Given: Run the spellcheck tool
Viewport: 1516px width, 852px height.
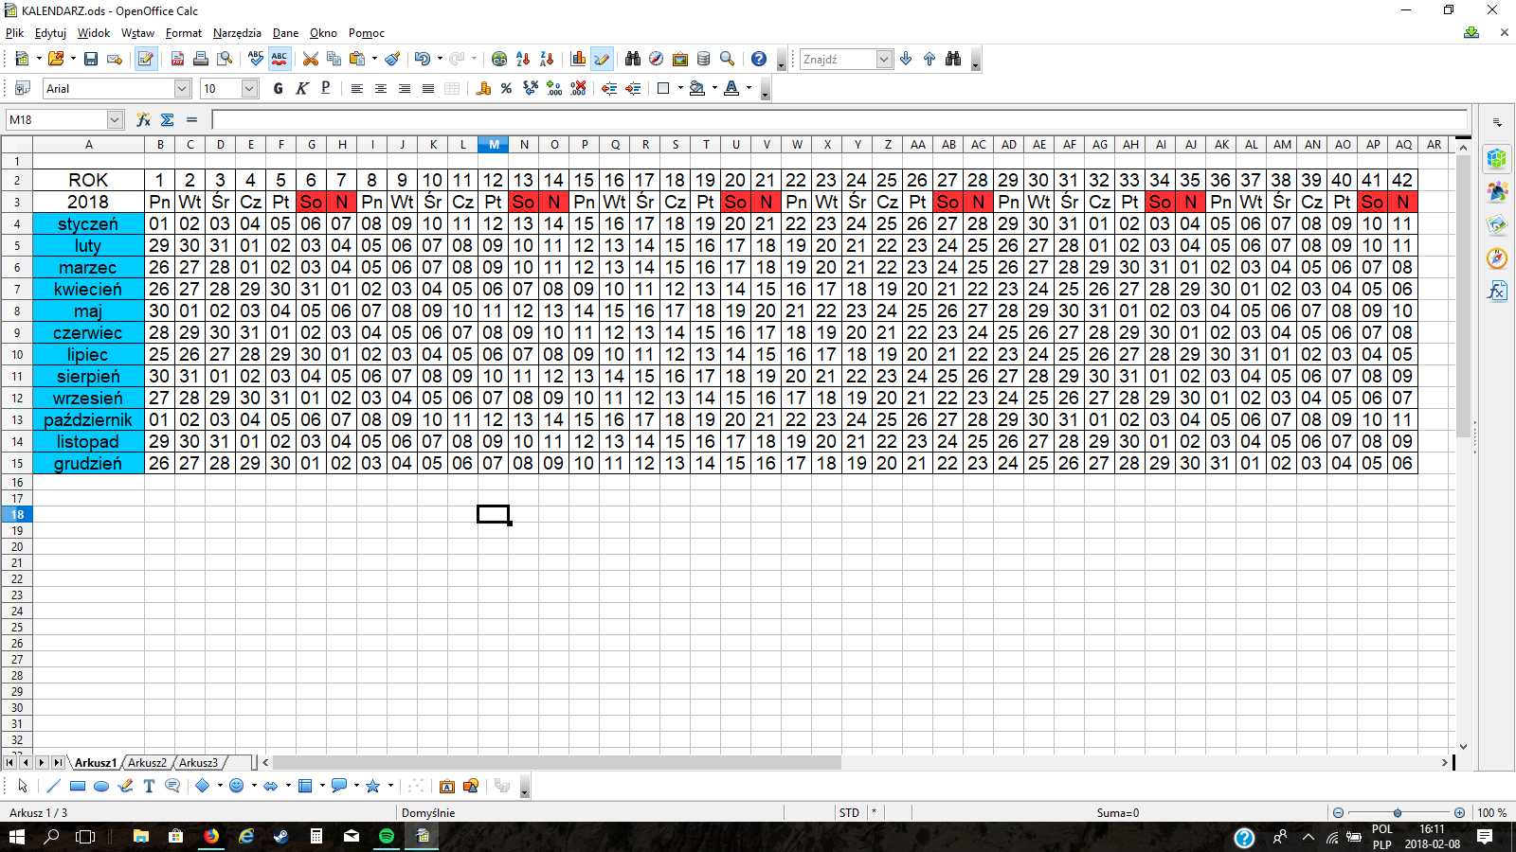Looking at the screenshot, I should (x=255, y=59).
